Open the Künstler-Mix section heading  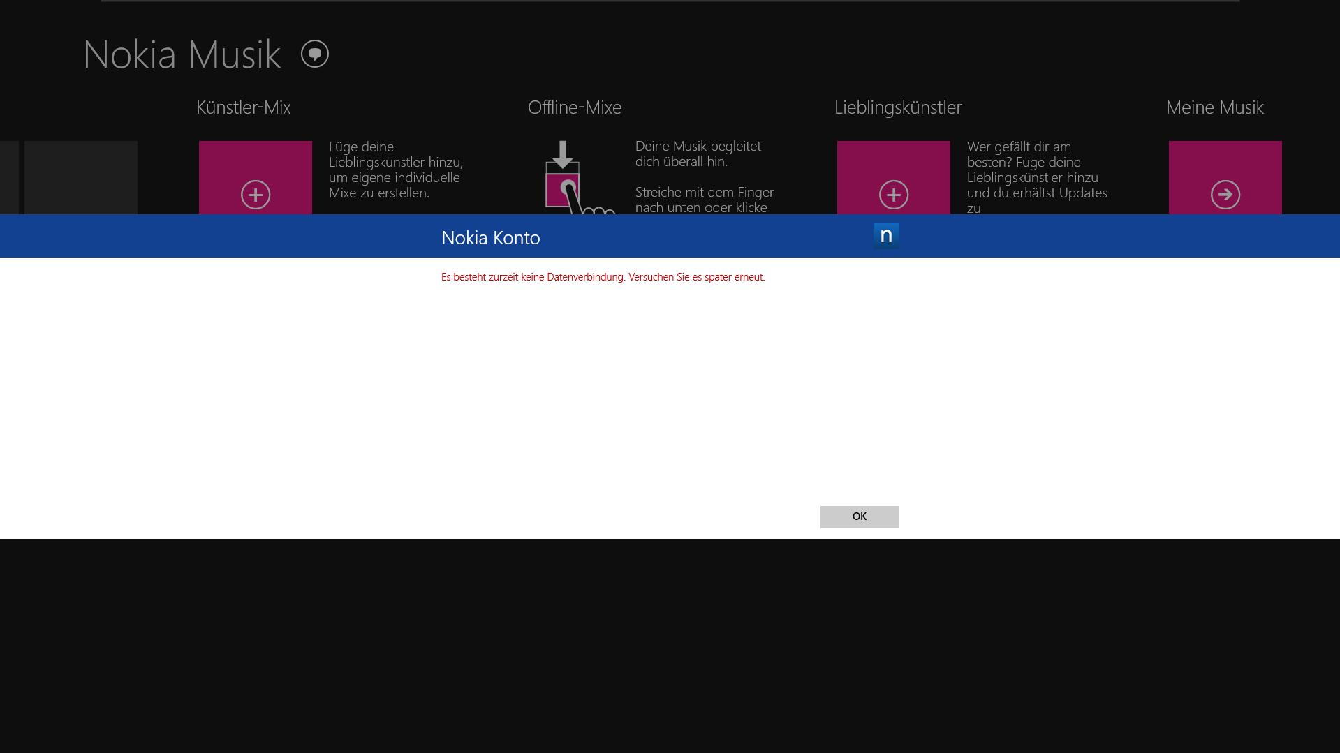pyautogui.click(x=243, y=107)
